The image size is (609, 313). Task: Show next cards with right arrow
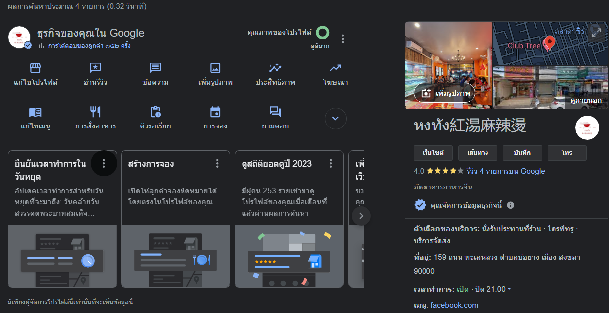coord(361,216)
